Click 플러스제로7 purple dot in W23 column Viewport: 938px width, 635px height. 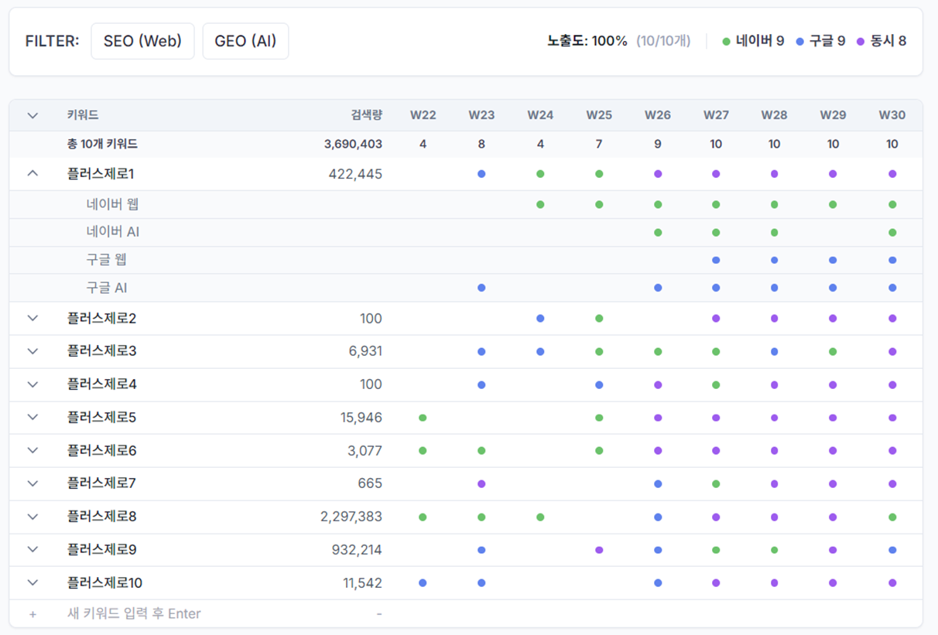coord(481,484)
